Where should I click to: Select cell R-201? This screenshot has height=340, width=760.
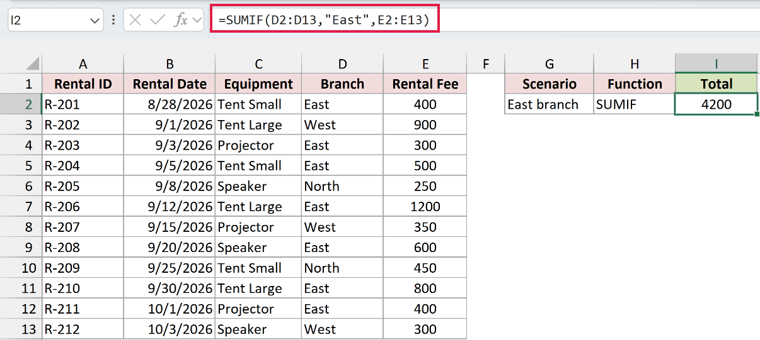pyautogui.click(x=83, y=104)
